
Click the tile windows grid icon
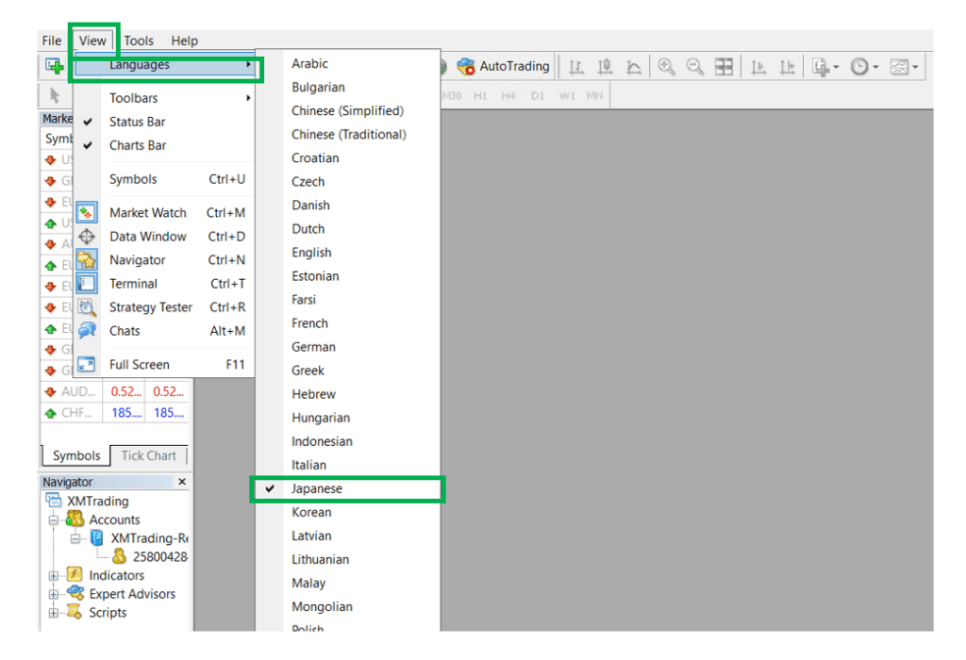point(724,66)
